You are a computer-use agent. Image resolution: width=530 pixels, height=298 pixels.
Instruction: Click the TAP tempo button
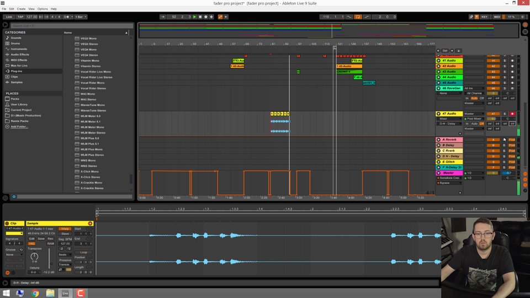pyautogui.click(x=20, y=17)
